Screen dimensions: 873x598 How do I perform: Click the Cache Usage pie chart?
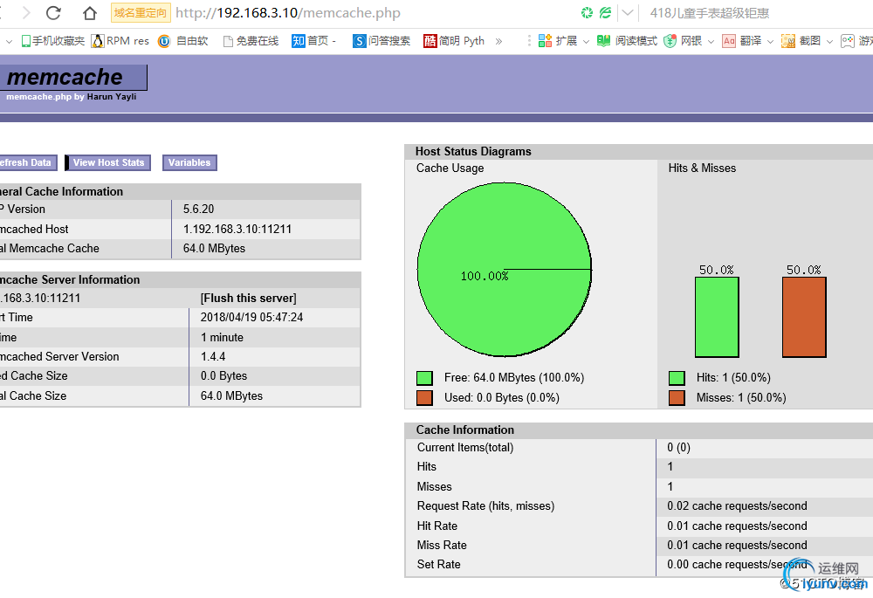pyautogui.click(x=505, y=270)
